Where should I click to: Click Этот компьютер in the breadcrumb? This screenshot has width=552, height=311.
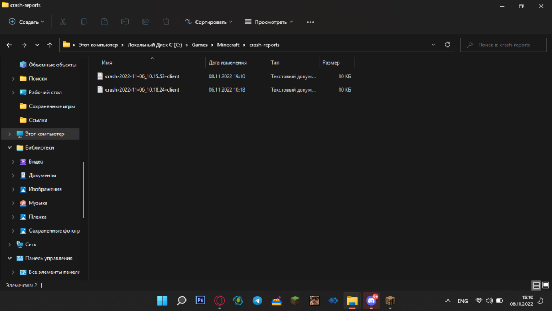pyautogui.click(x=98, y=45)
